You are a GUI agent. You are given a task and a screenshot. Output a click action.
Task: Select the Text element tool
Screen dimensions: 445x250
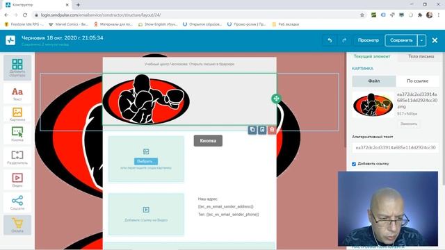17,94
